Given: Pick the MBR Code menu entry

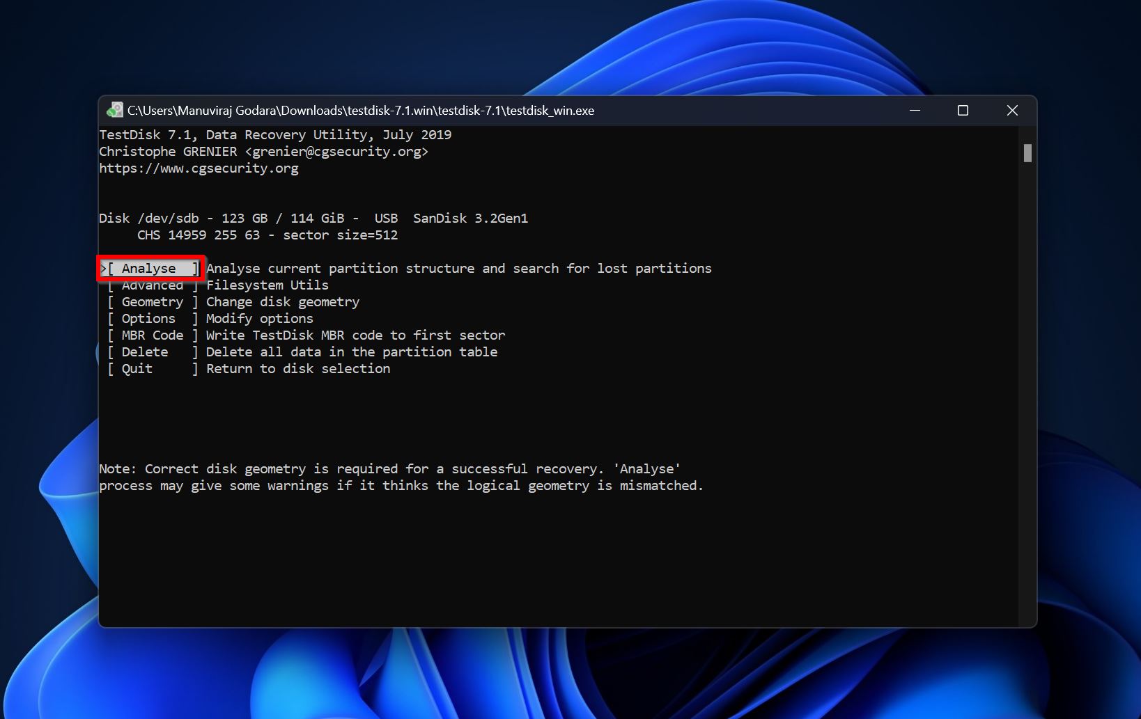Looking at the screenshot, I should coord(153,335).
